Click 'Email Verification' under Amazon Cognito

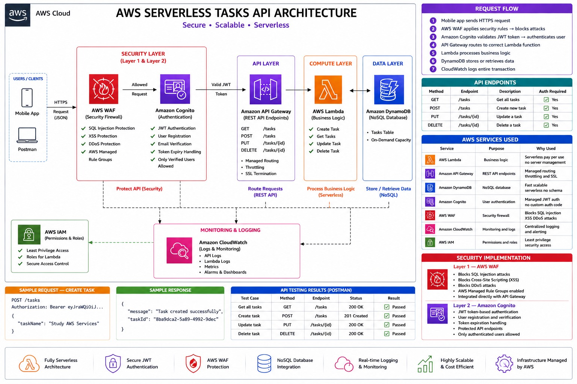tap(175, 144)
